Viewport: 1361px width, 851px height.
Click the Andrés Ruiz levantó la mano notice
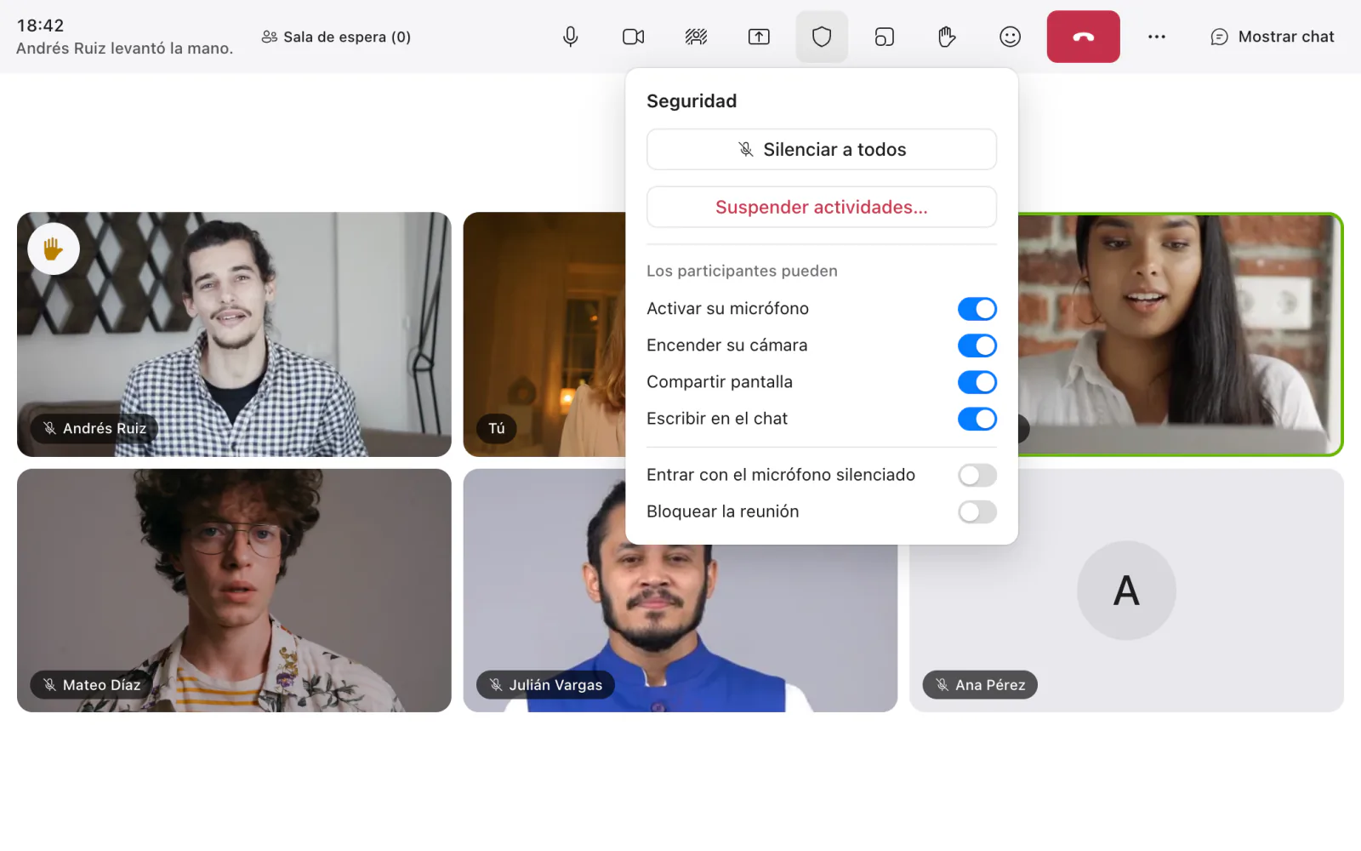click(124, 49)
